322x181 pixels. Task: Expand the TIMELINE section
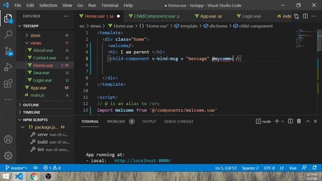click(45, 112)
